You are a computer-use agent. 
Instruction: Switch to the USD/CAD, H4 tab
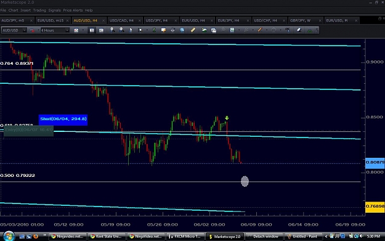pos(124,20)
